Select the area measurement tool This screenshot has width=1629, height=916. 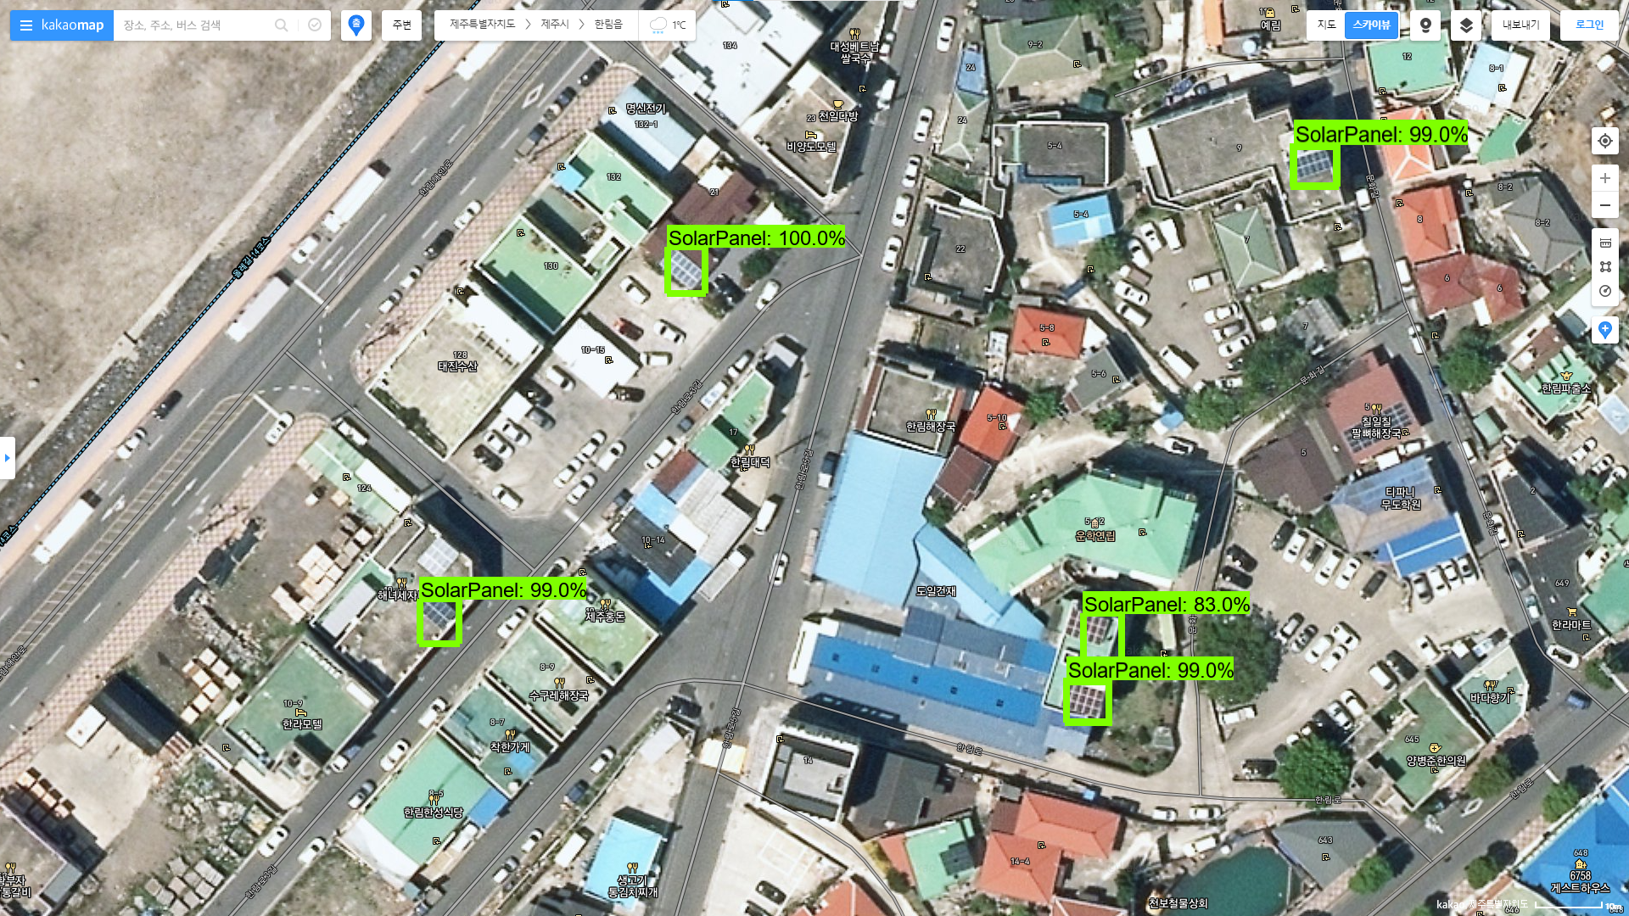[1604, 266]
